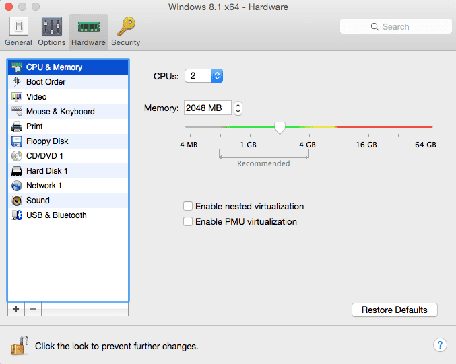Viewport: 456px width, 364px height.
Task: Select CPU & Memory row label
Action: pos(54,67)
